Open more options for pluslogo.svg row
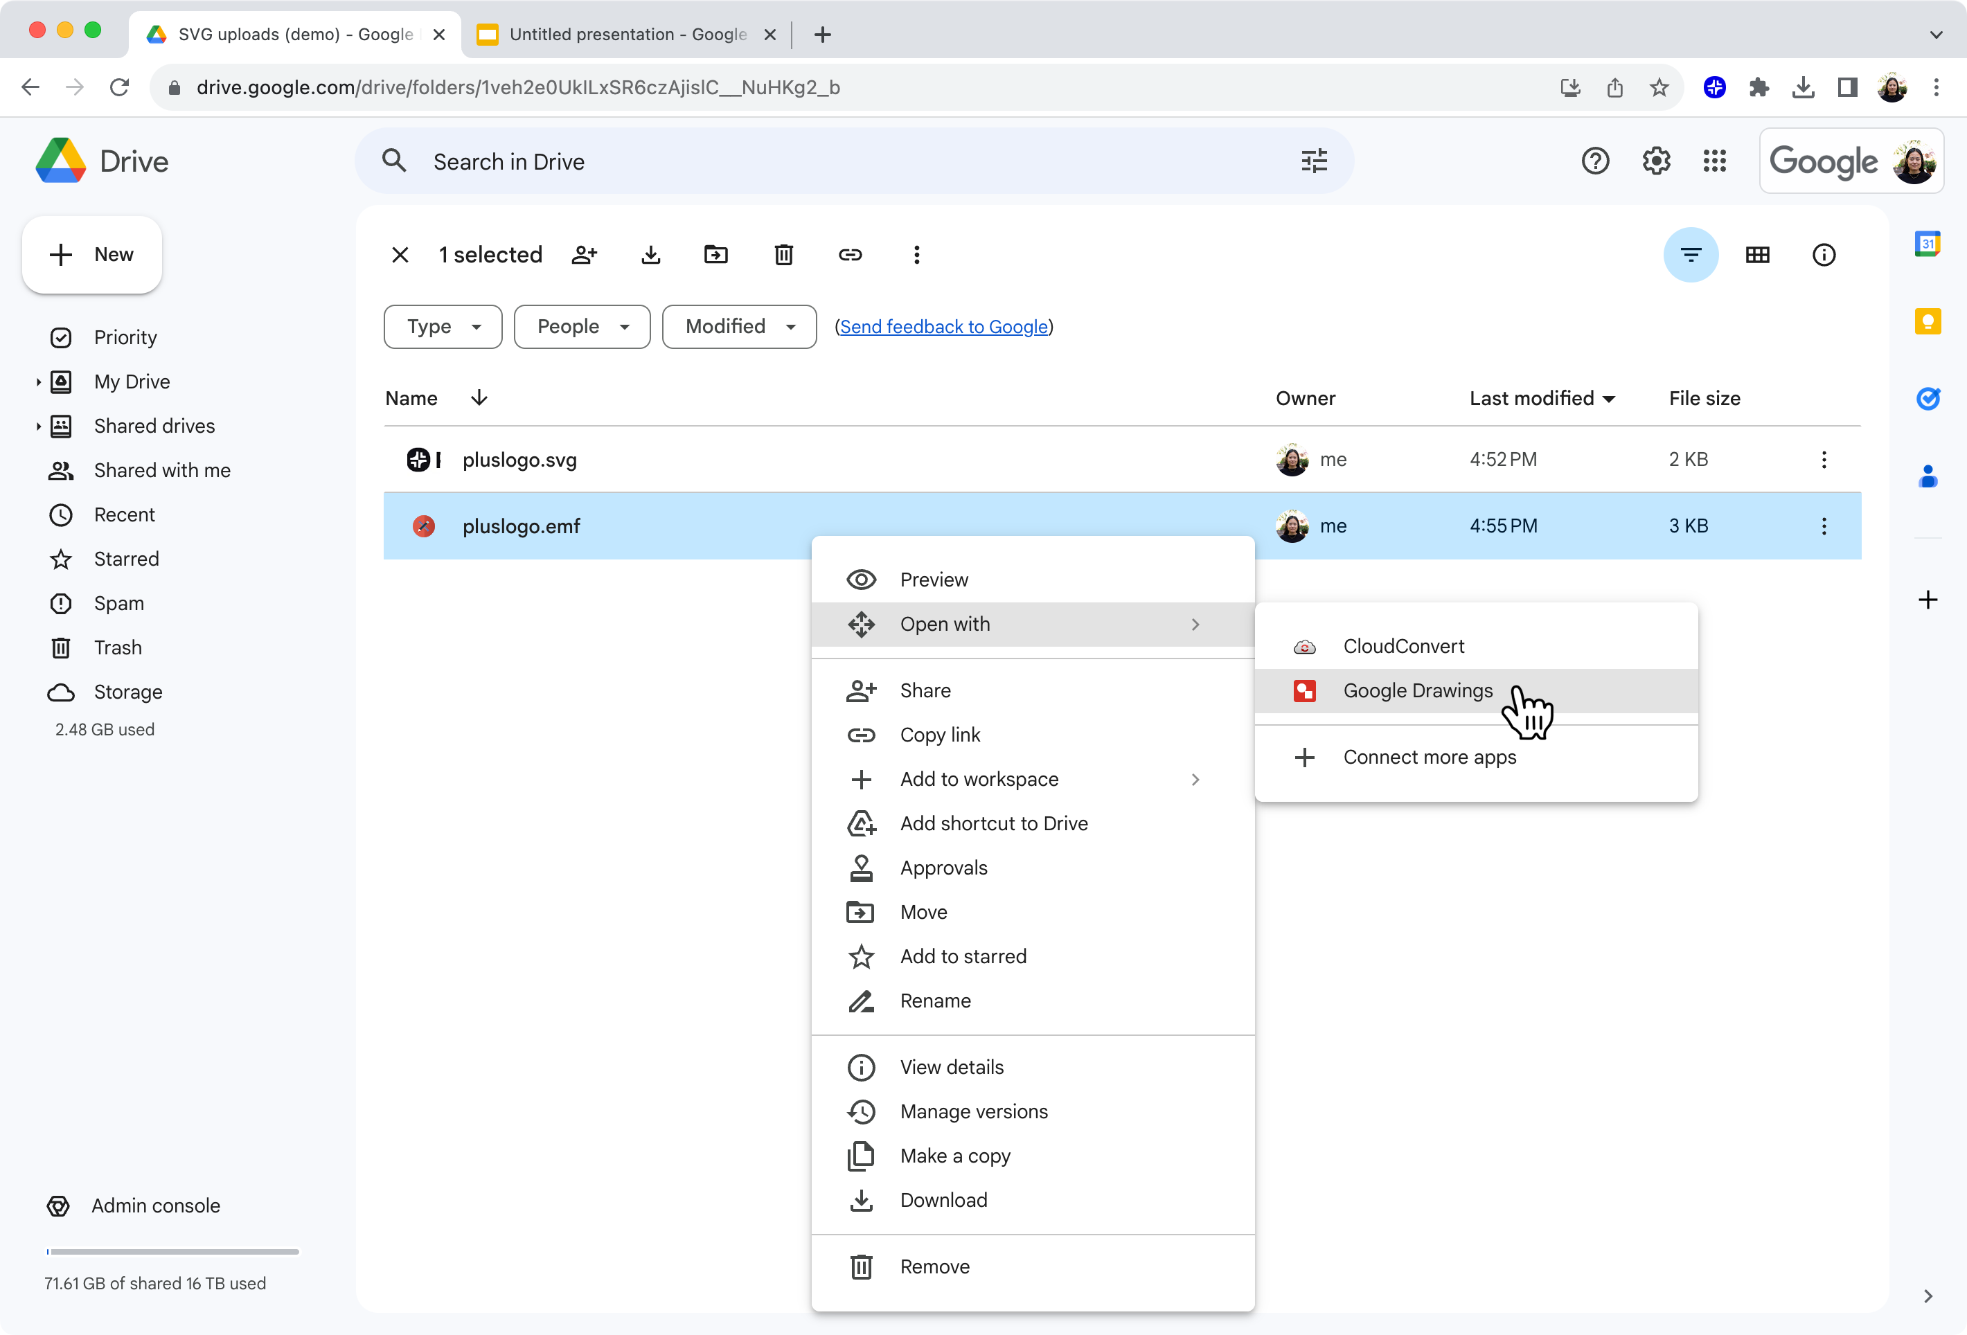The width and height of the screenshot is (1967, 1335). tap(1823, 459)
